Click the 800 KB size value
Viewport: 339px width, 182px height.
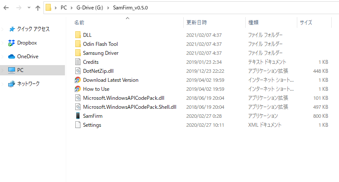[321, 116]
